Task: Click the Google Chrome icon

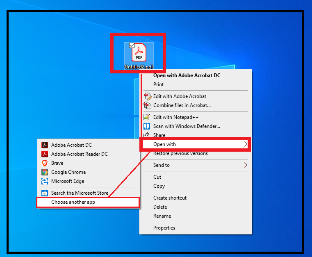Action: [x=45, y=172]
